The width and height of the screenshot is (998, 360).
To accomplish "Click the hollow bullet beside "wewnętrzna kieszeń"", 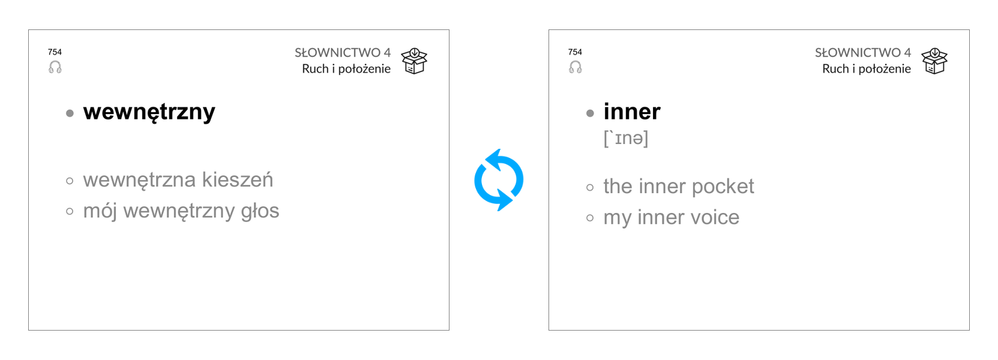I will pyautogui.click(x=70, y=181).
